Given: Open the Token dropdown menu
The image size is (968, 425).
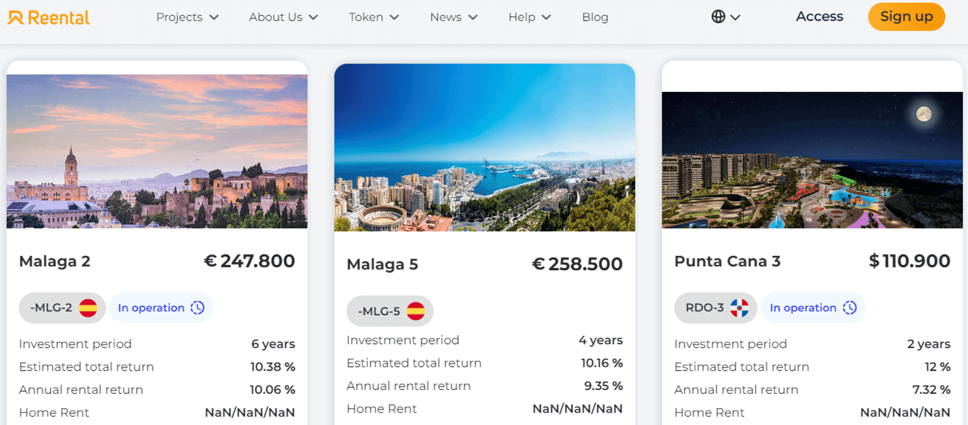Looking at the screenshot, I should pos(374,17).
